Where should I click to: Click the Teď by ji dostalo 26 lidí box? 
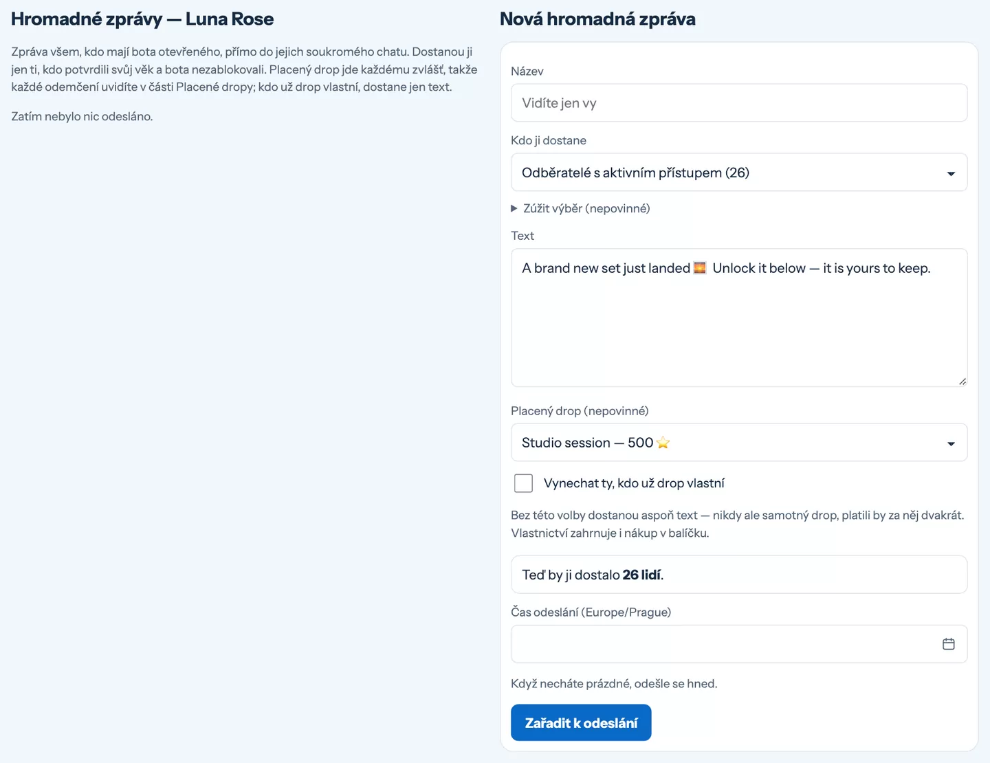tap(739, 575)
